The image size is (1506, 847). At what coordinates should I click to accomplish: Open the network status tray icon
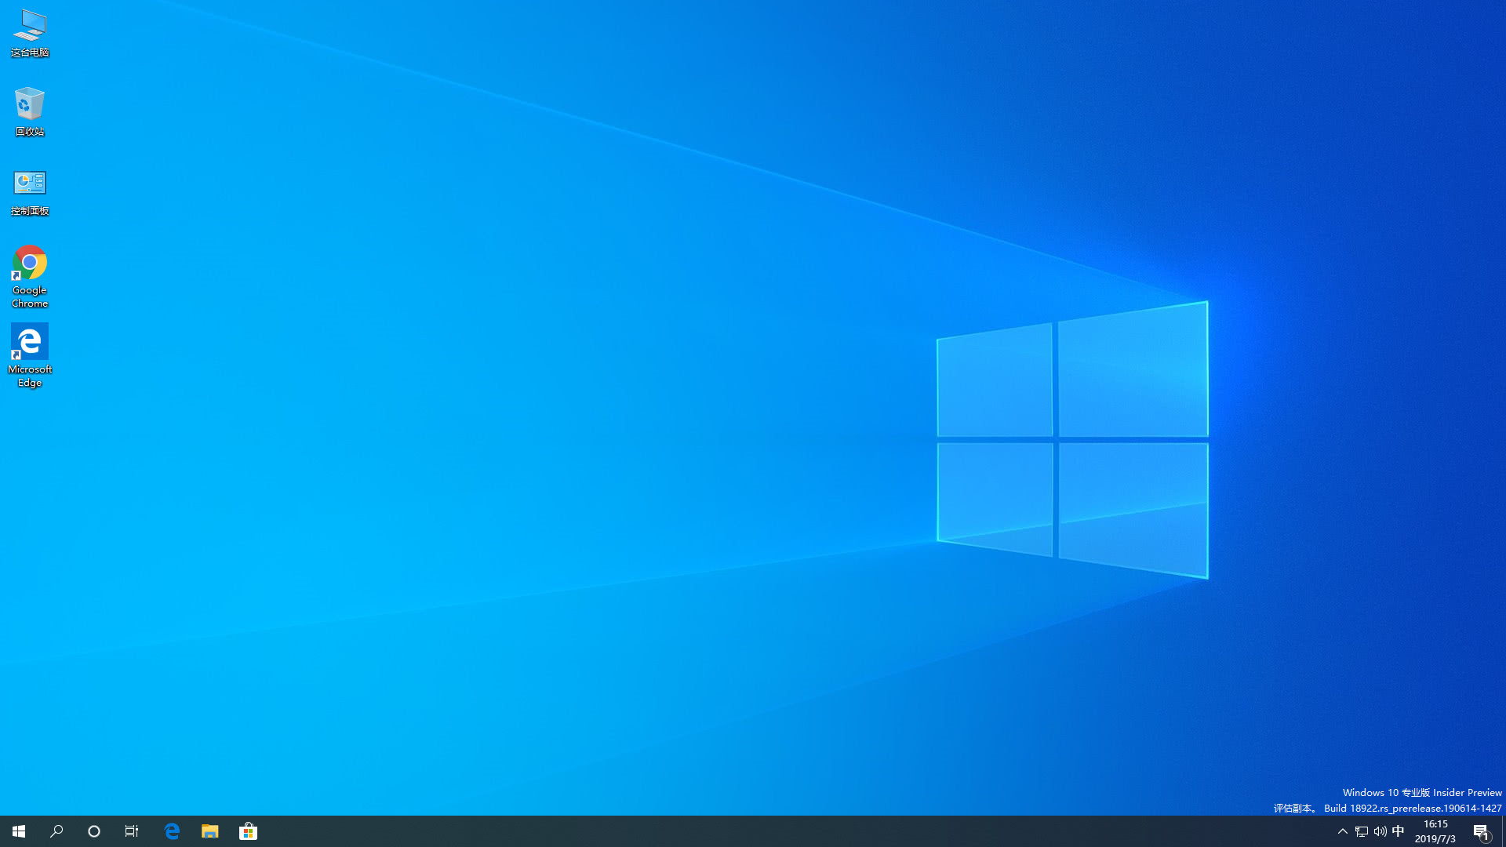coord(1362,831)
